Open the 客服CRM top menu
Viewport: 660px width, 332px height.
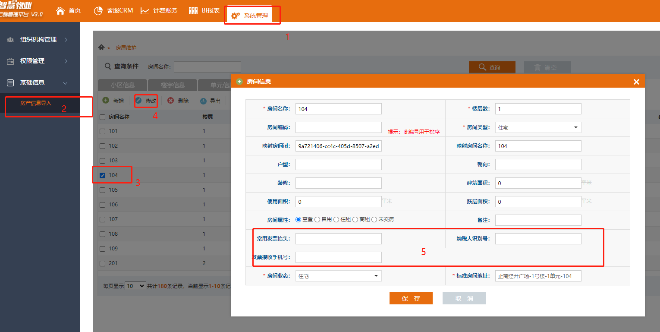(x=114, y=10)
